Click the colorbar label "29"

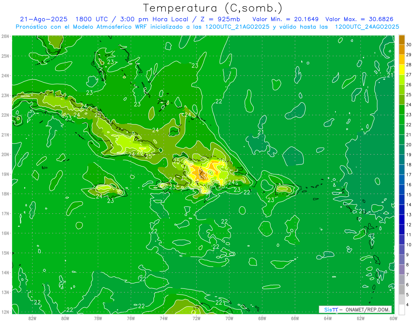click(409, 55)
